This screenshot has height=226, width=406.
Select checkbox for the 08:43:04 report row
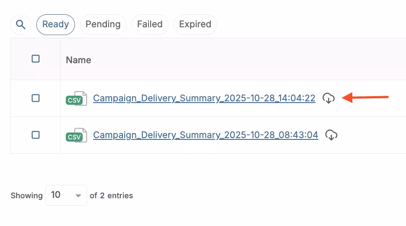tap(36, 135)
